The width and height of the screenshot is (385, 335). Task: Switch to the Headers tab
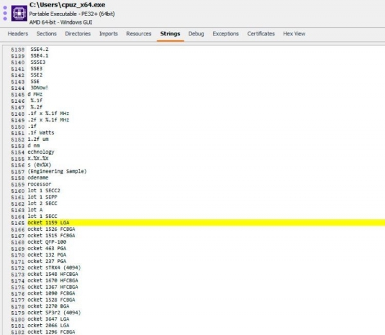click(x=17, y=33)
